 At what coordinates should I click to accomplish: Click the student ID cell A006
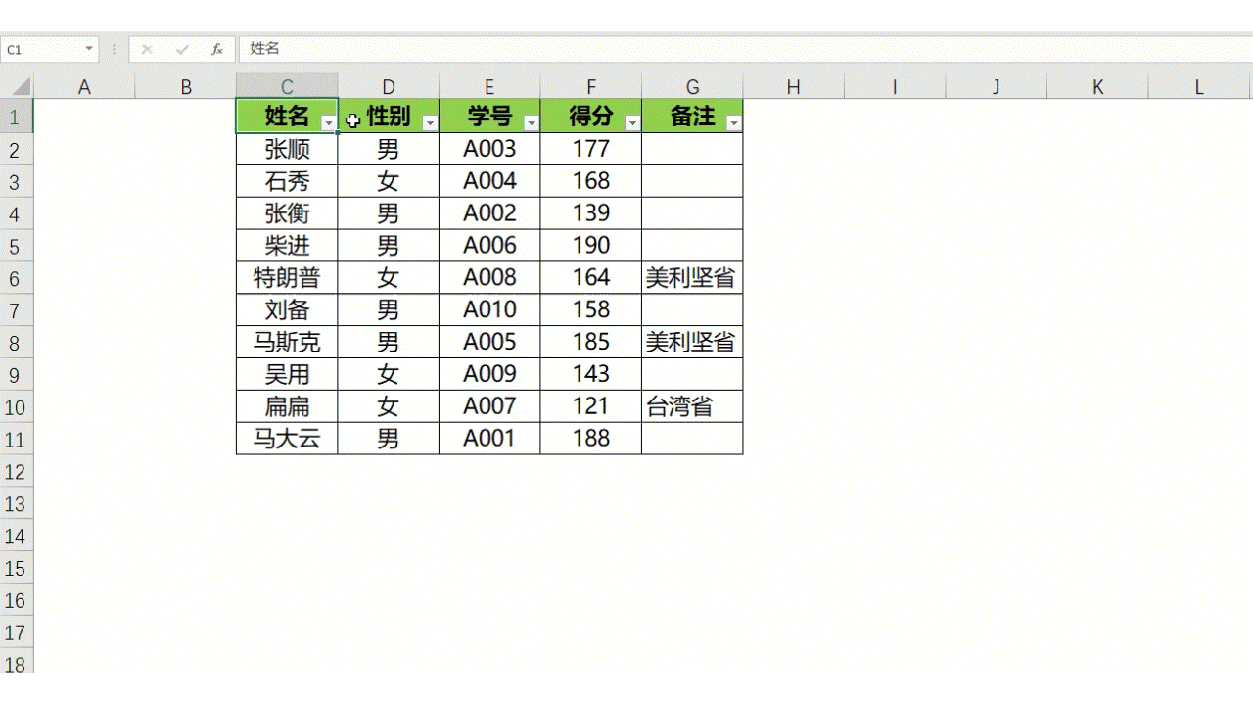489,246
